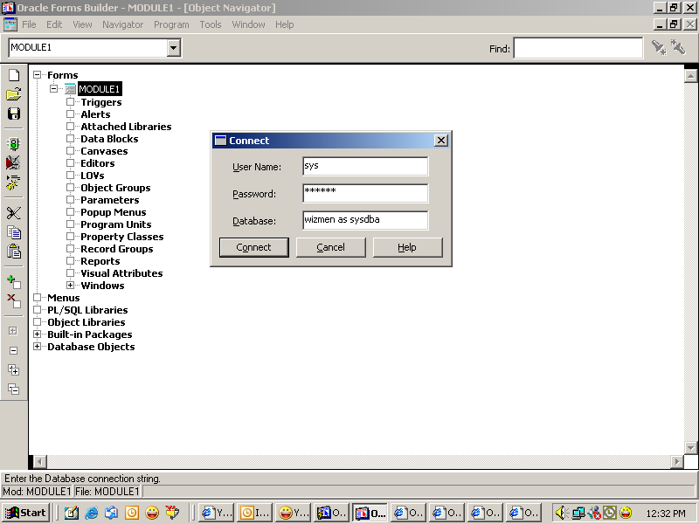Click the Expand All toolbar icon
This screenshot has width=699, height=524.
[13, 369]
